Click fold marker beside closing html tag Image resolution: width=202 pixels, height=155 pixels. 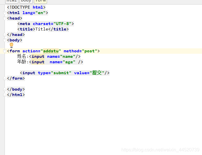click(x=5, y=95)
